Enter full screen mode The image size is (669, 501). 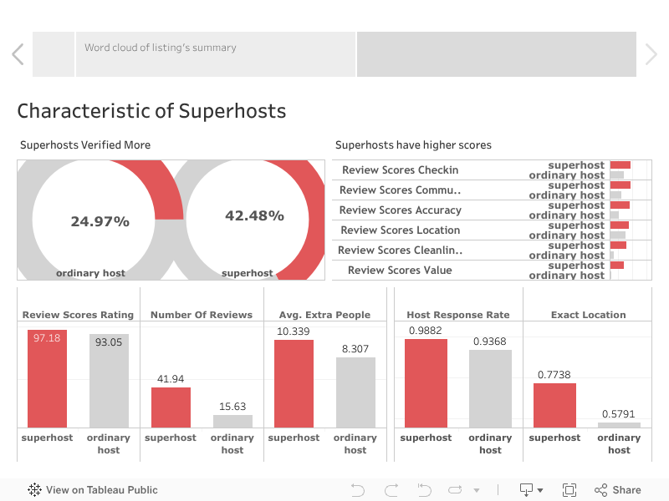point(569,490)
